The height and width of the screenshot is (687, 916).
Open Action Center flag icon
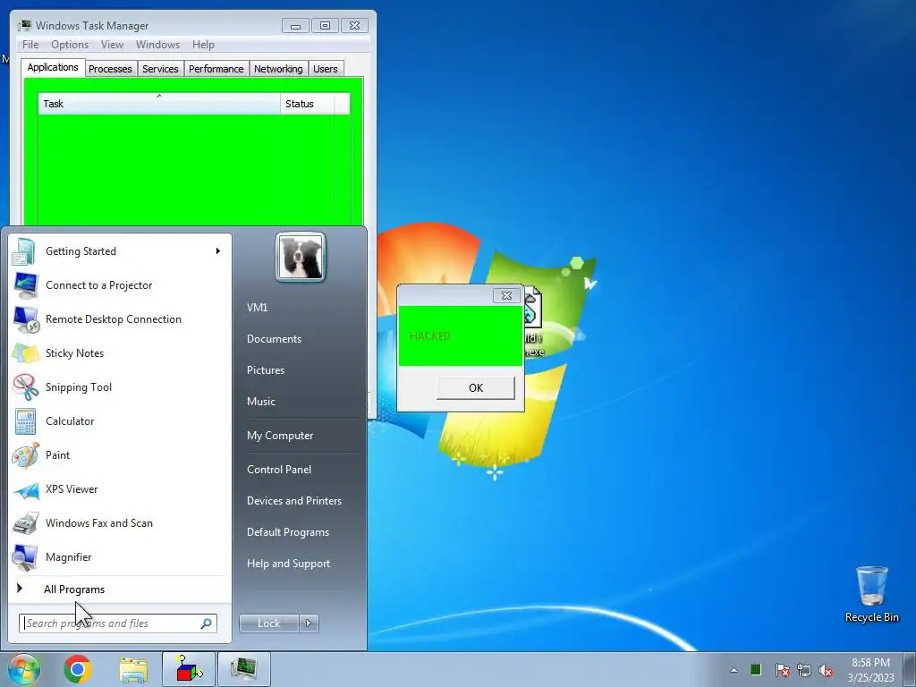pyautogui.click(x=782, y=670)
